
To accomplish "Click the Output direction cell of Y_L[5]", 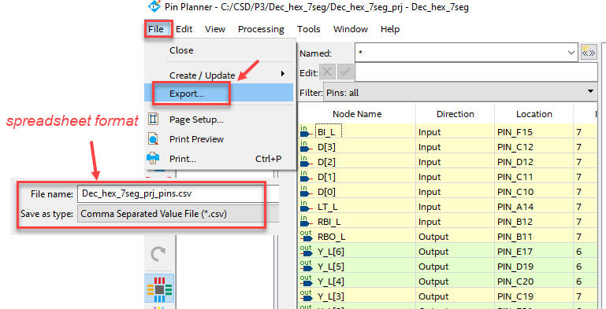I will pyautogui.click(x=455, y=267).
